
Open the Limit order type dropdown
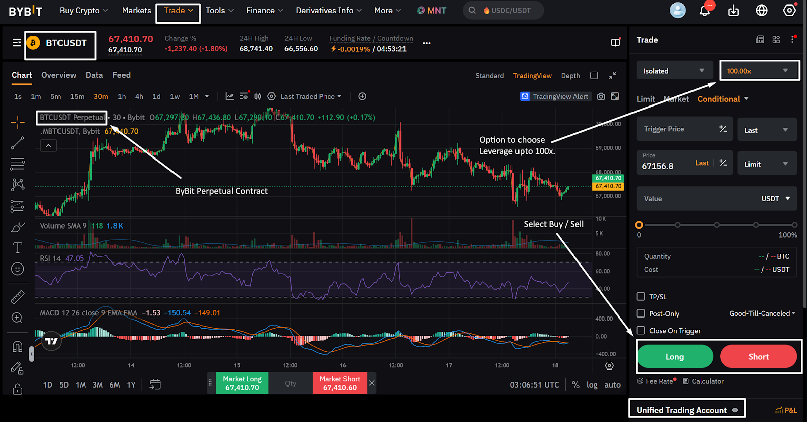coord(767,164)
